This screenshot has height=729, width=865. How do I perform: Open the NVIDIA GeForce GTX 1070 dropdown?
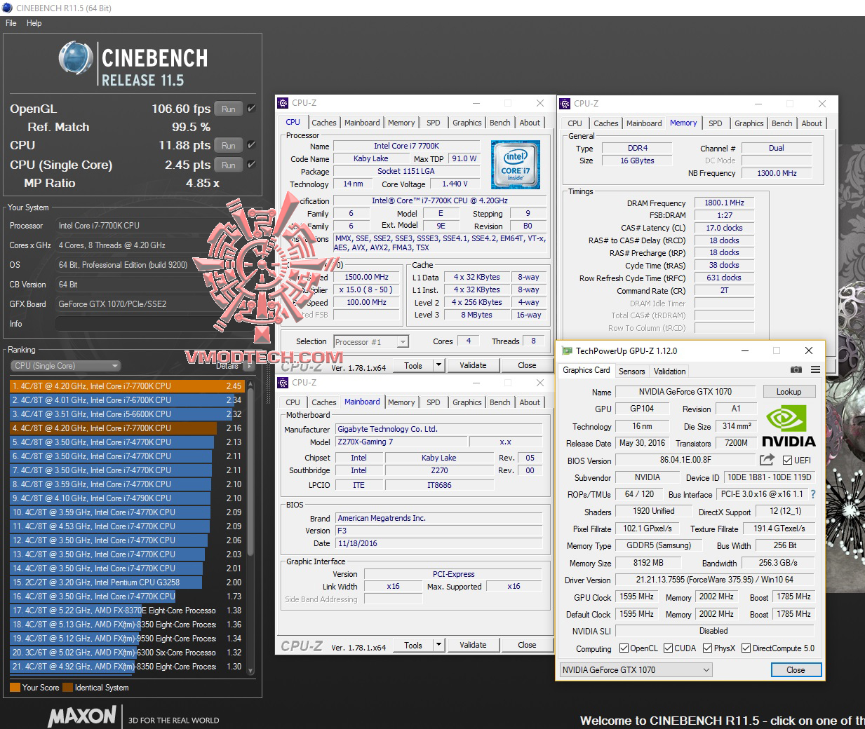click(x=706, y=669)
